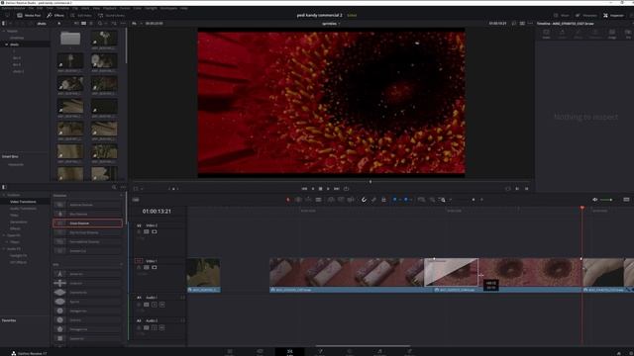Open the Sound Library panel
Image resolution: width=634 pixels, height=356 pixels.
tap(111, 16)
